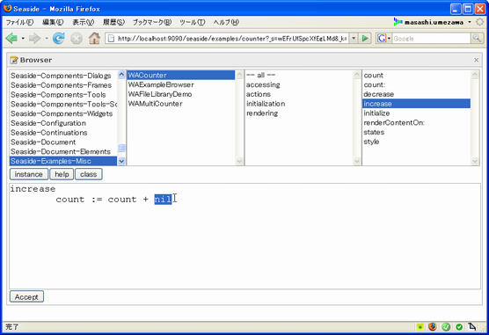The image size is (489, 335).
Task: Open the 編集(E) menu
Action: tap(53, 22)
